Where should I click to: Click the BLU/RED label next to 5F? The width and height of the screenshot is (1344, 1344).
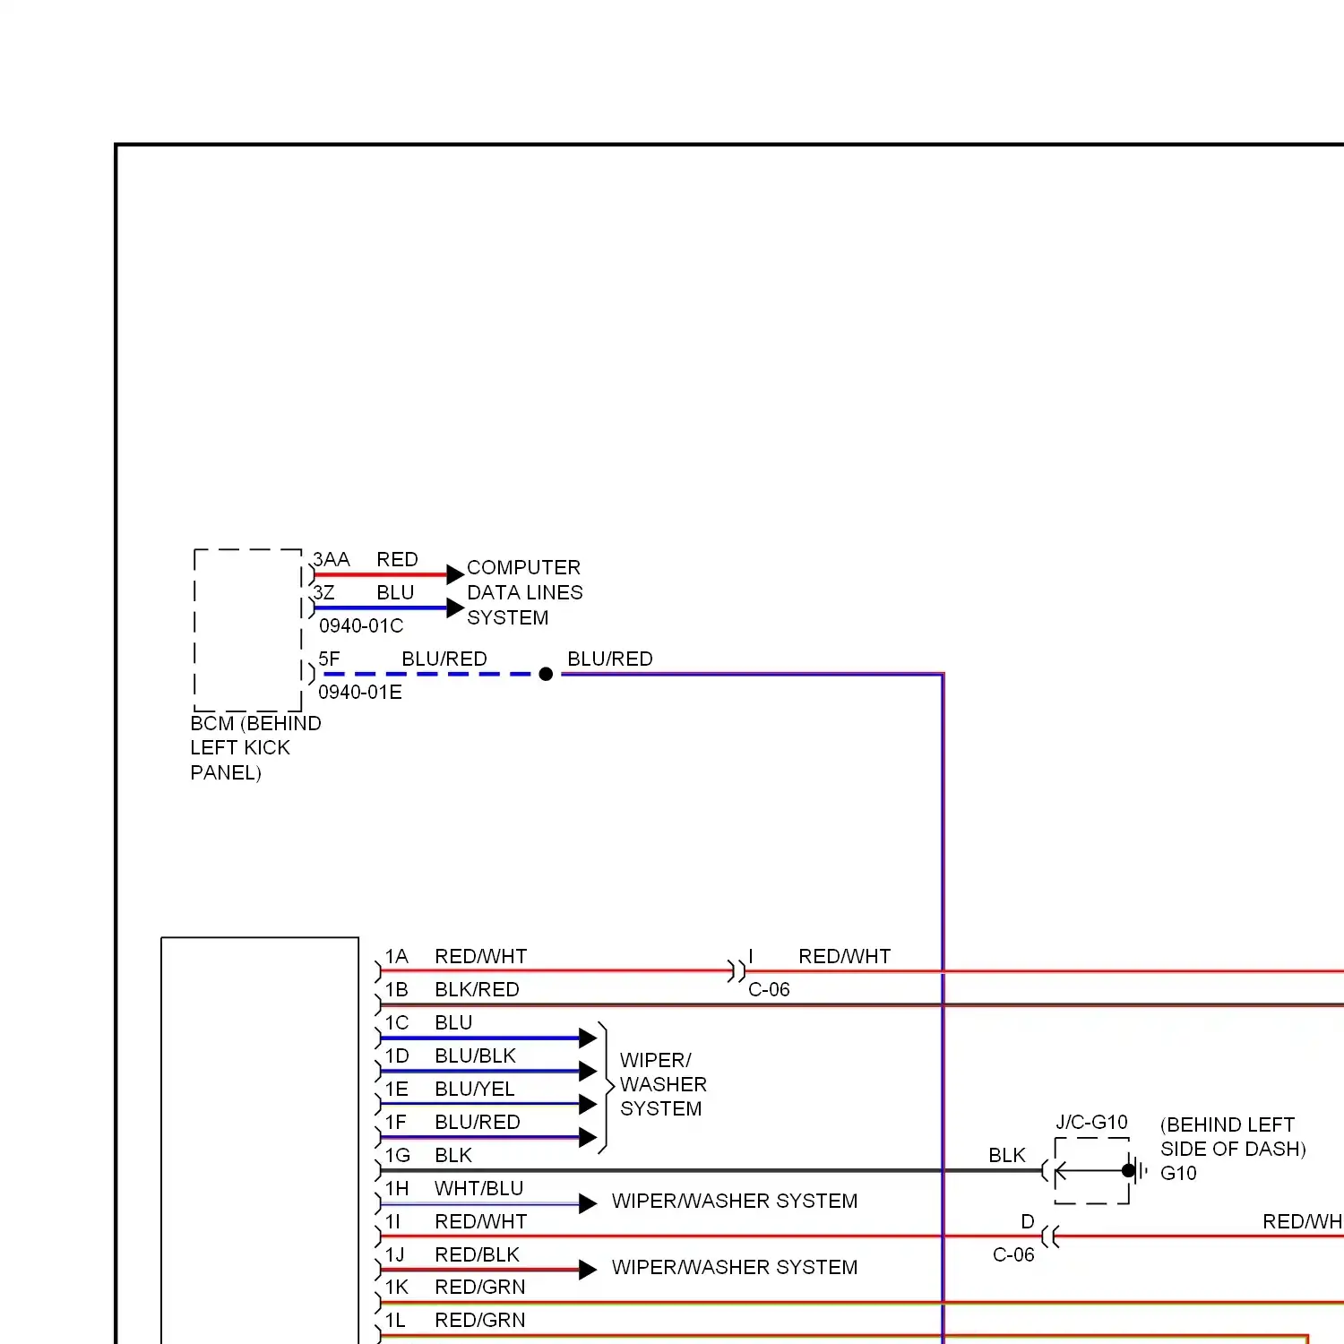444,659
